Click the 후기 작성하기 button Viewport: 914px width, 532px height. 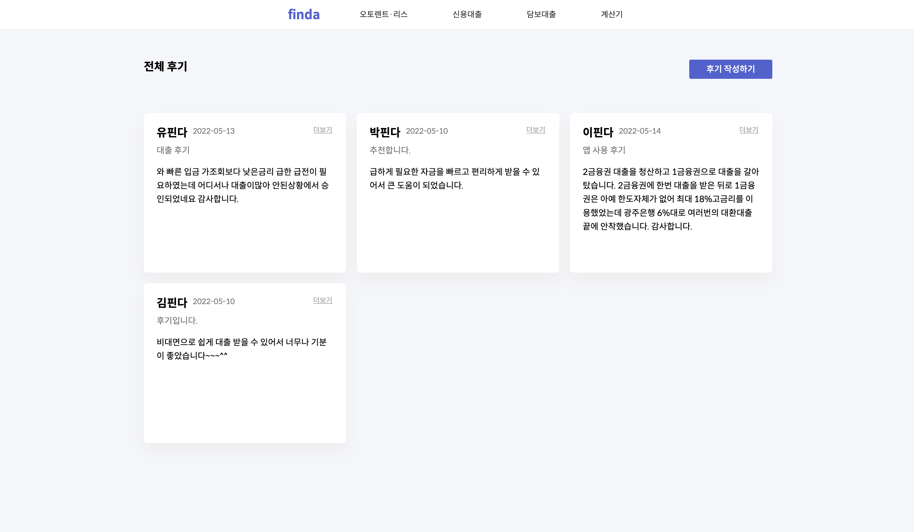[730, 69]
